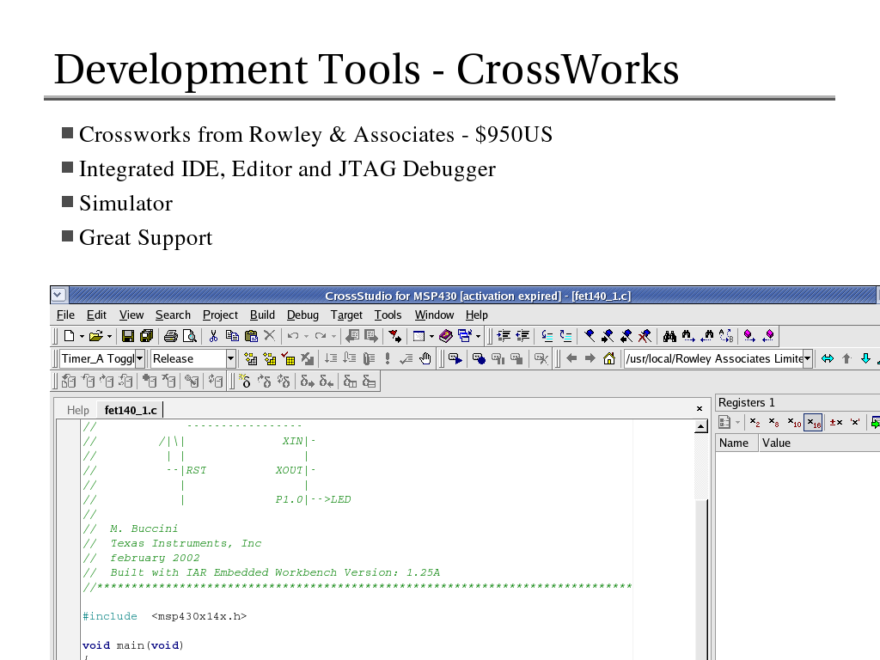The width and height of the screenshot is (880, 660).
Task: Open the purple help book icon
Action: tap(446, 336)
